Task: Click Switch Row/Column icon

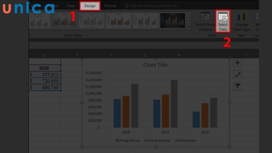Action: point(205,16)
